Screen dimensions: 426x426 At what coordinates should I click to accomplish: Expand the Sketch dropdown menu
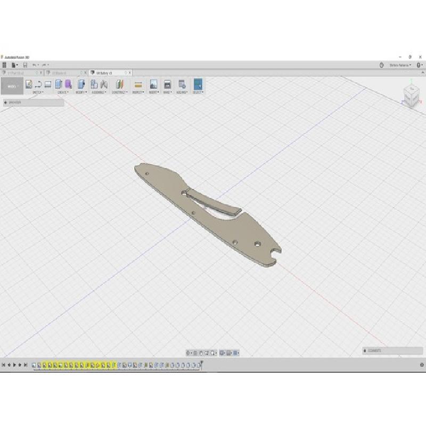click(38, 92)
